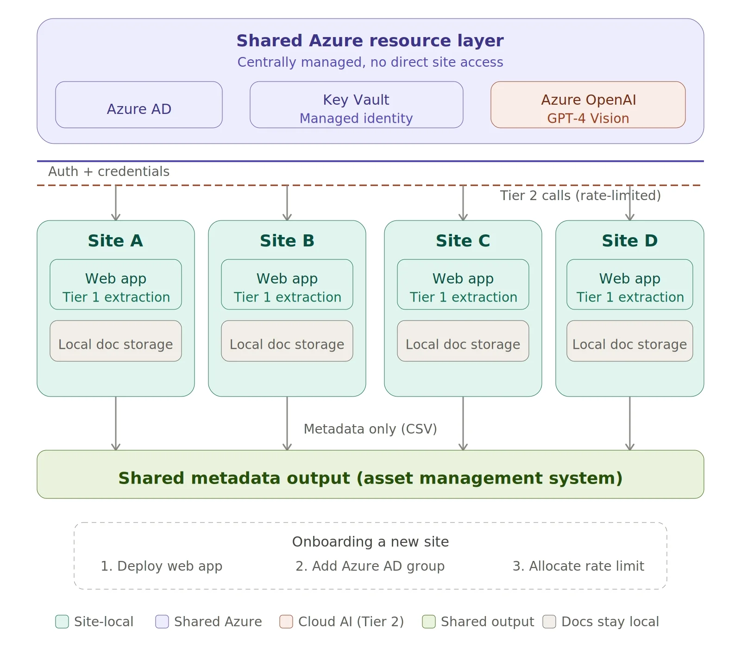This screenshot has height=667, width=741.
Task: Click the "Site B" heading
Action: pyautogui.click(x=287, y=241)
